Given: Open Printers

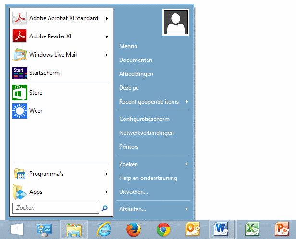Looking at the screenshot, I should coord(129,147).
